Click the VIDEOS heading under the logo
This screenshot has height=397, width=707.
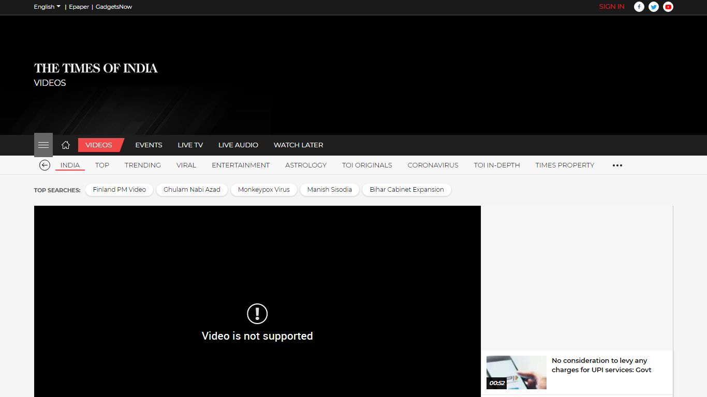(x=50, y=83)
